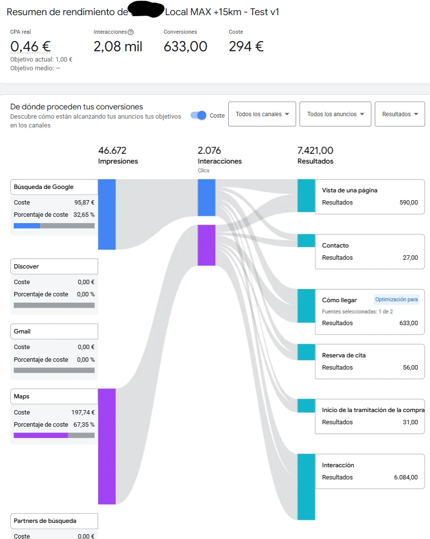
Task: Click the Conversiones value 633,00
Action: (x=185, y=46)
